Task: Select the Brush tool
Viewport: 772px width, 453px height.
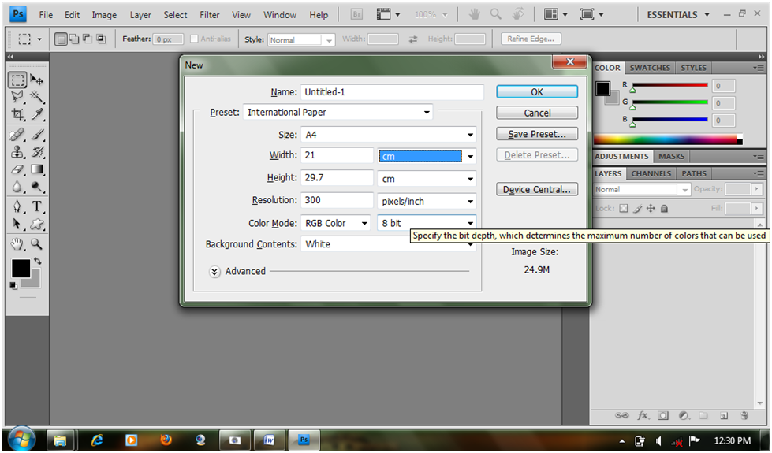Action: 37,134
